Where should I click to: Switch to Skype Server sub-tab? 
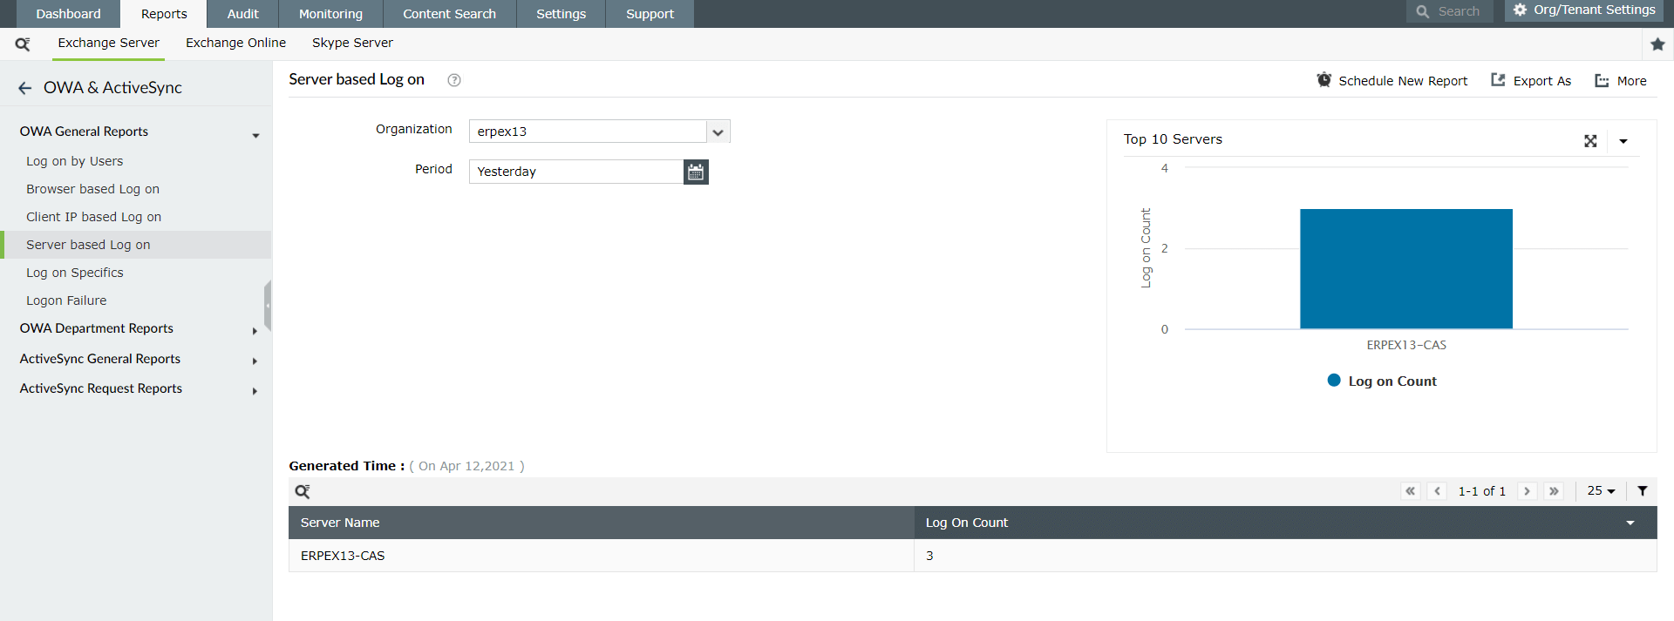pyautogui.click(x=352, y=43)
